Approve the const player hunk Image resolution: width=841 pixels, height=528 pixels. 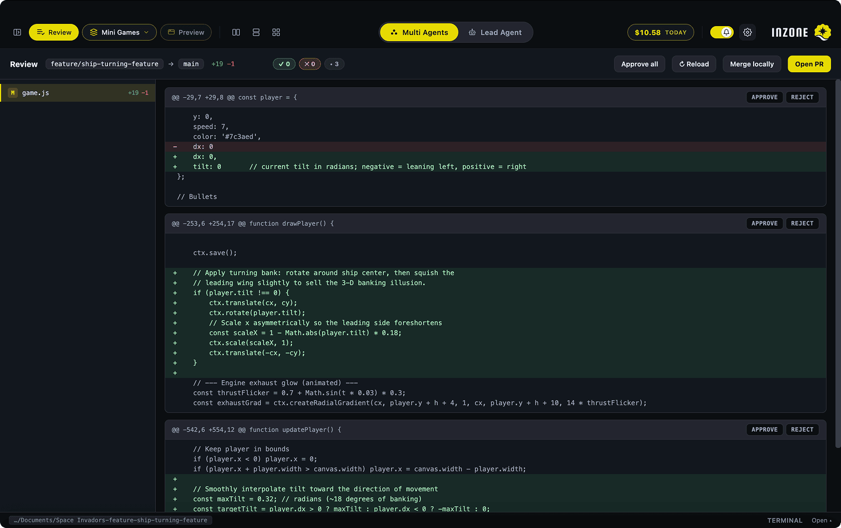pyautogui.click(x=764, y=97)
